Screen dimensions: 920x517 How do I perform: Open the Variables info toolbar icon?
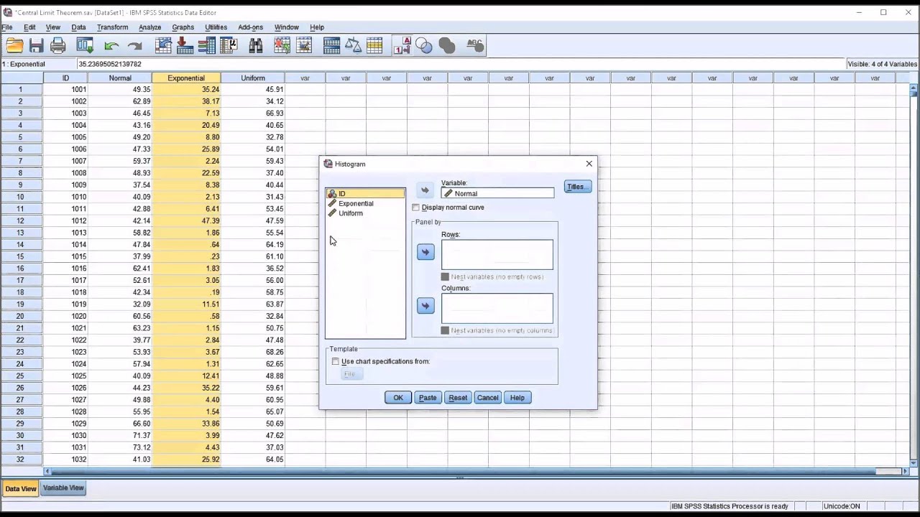point(207,46)
